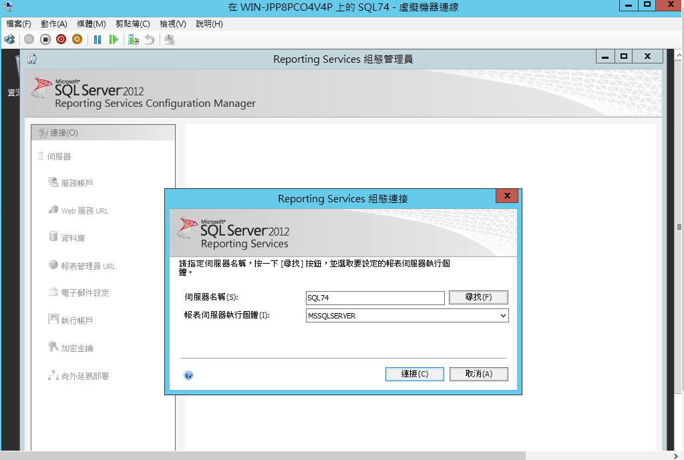Image resolution: width=684 pixels, height=460 pixels.
Task: Click the 報表管理員 URL globe icon
Action: pyautogui.click(x=53, y=264)
